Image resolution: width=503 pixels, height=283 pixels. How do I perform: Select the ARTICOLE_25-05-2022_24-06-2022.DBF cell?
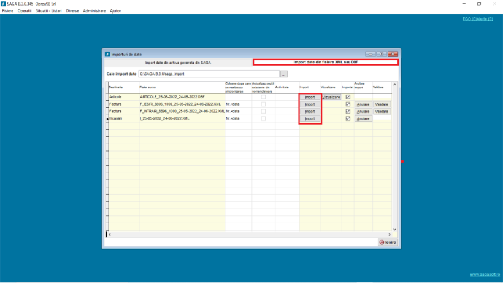182,97
